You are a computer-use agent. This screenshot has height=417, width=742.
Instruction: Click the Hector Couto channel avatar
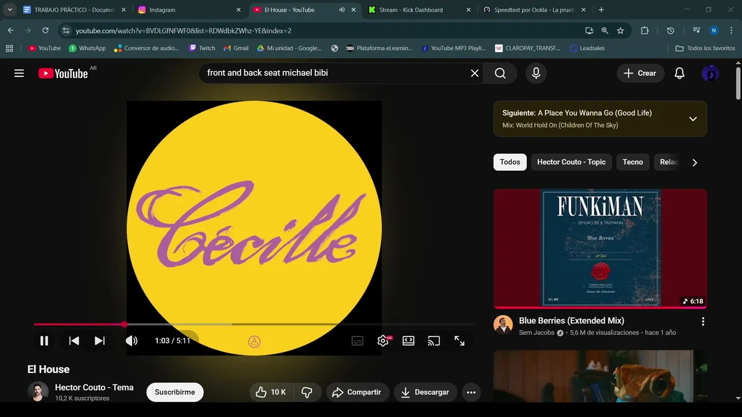coord(38,392)
